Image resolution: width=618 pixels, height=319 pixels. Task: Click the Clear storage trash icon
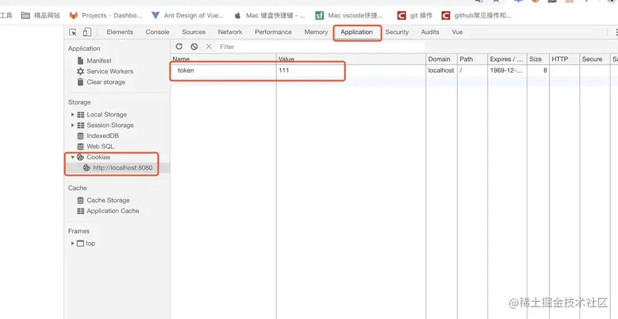80,82
